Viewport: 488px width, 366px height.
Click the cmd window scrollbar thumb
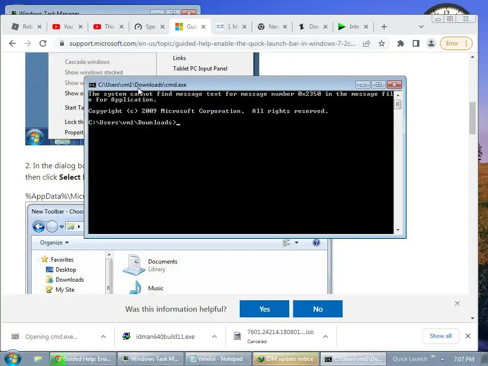pos(397,104)
